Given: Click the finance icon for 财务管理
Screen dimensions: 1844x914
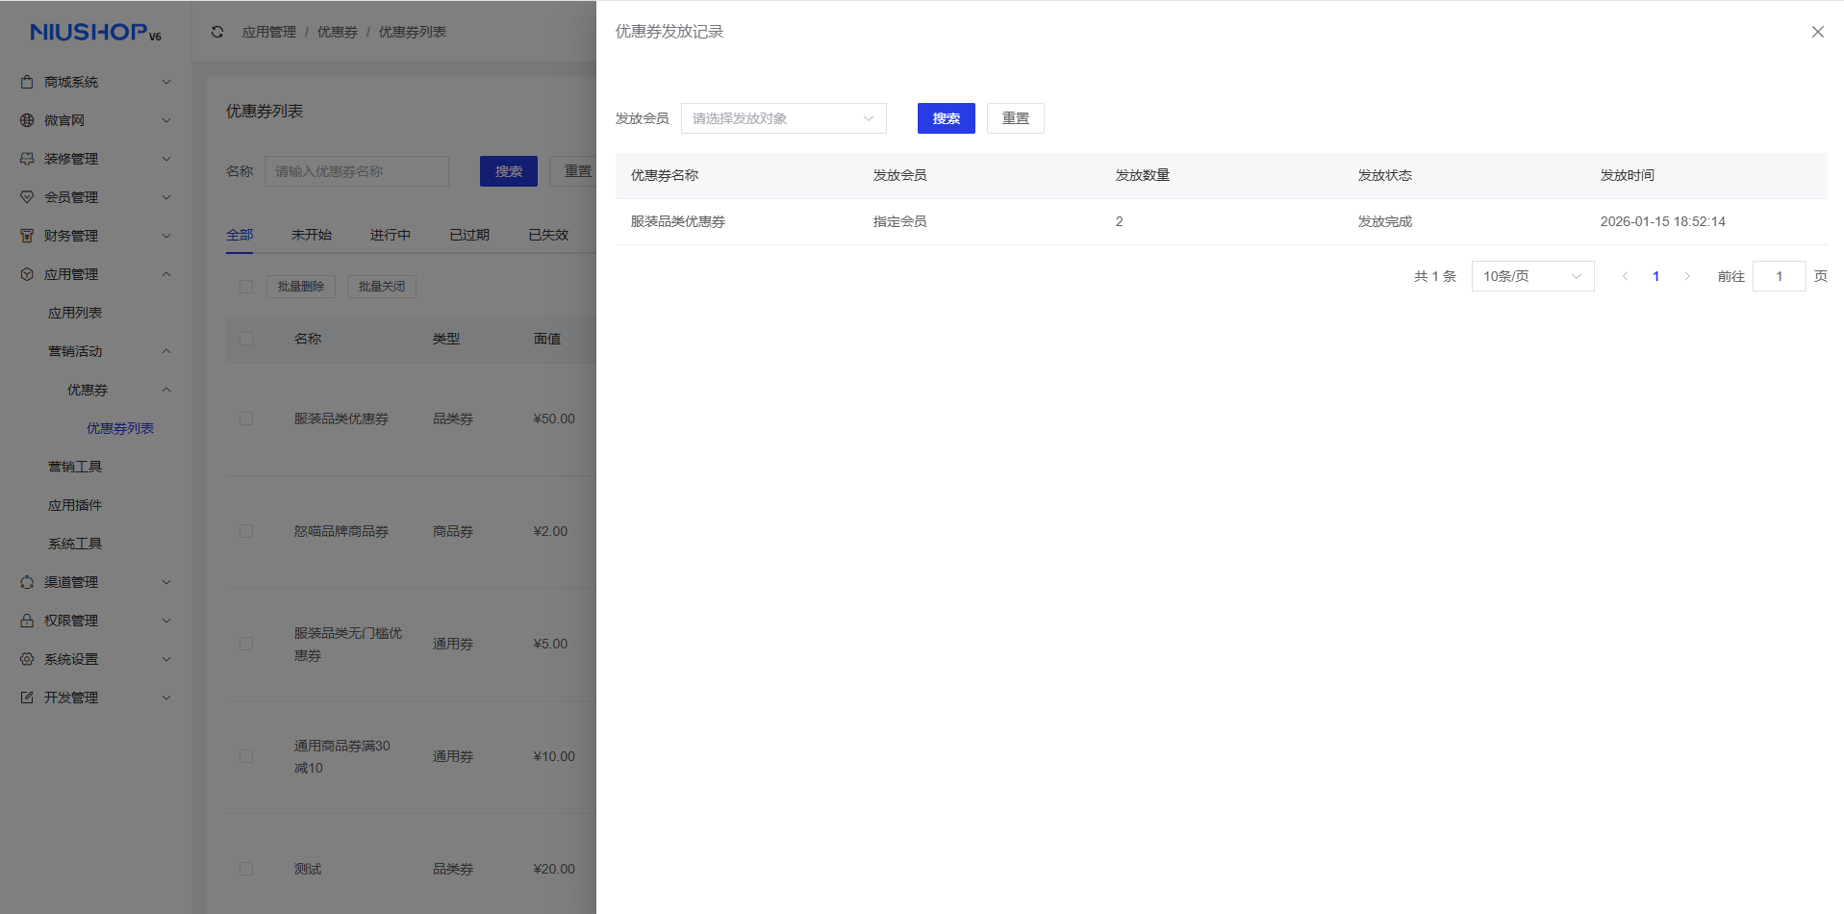Looking at the screenshot, I should point(27,236).
